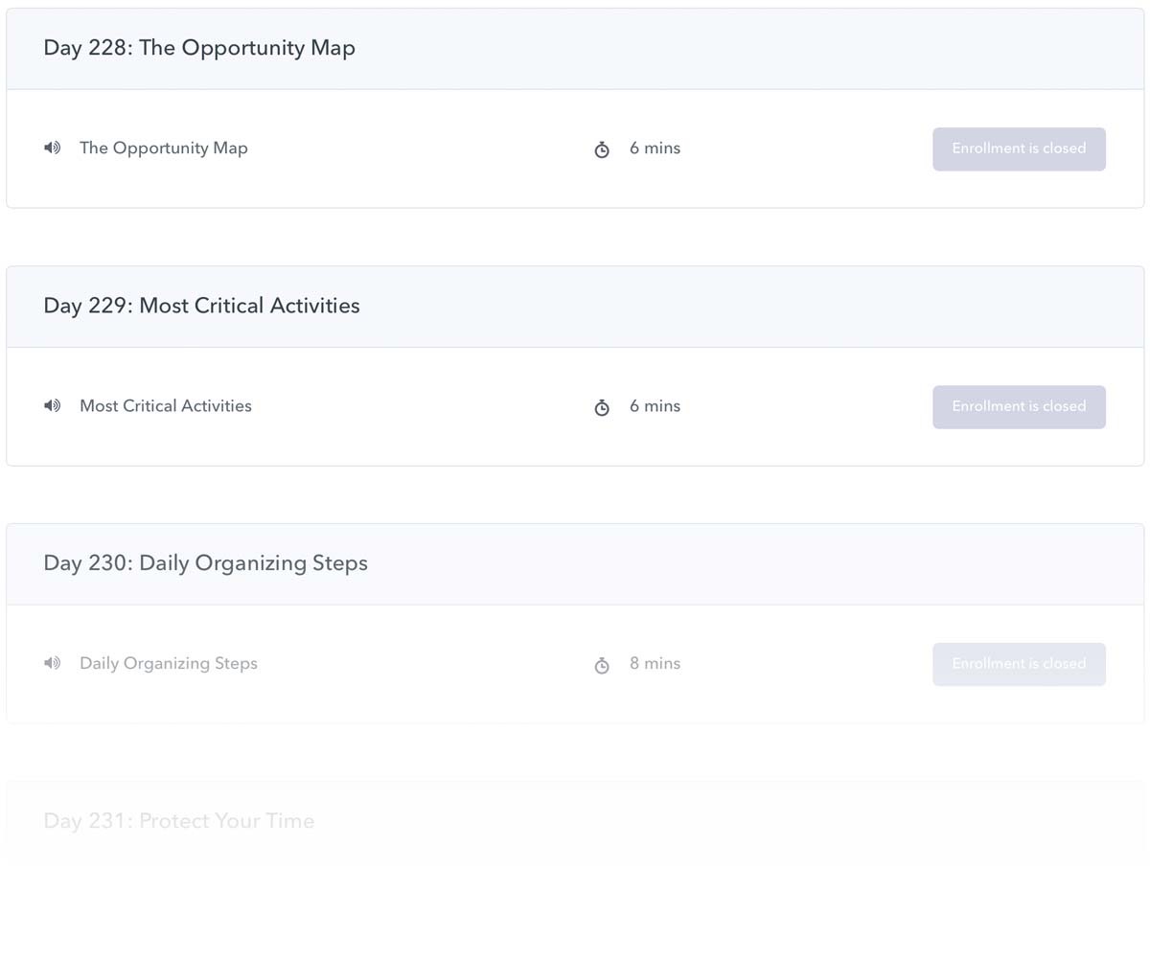Select the Day 230: Daily Organizing Steps header
The height and width of the screenshot is (961, 1150).
pyautogui.click(x=205, y=563)
